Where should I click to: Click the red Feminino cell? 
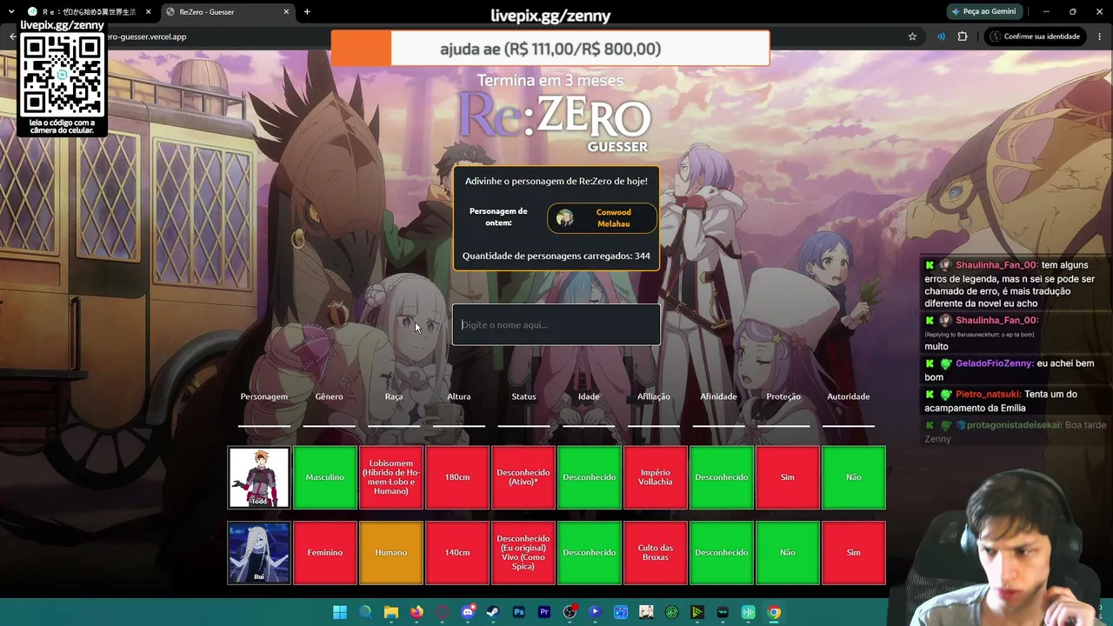coord(325,553)
